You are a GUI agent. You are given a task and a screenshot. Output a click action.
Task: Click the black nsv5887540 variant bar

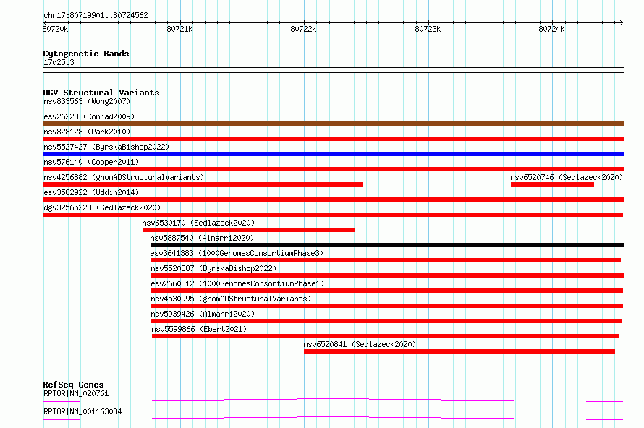pos(387,245)
